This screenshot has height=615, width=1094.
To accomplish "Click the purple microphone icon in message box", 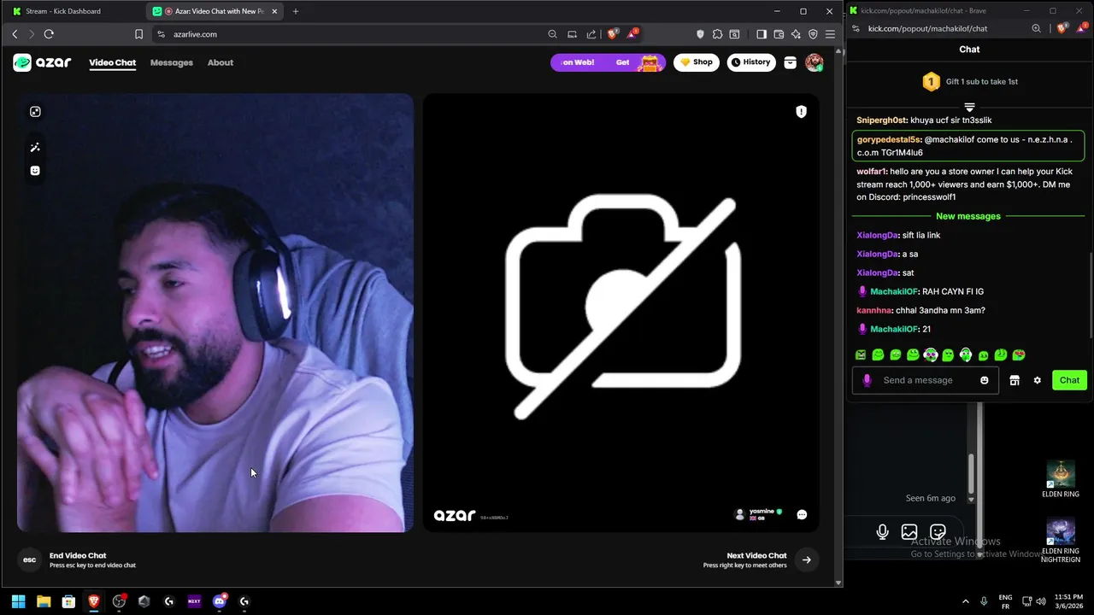I will tap(868, 380).
